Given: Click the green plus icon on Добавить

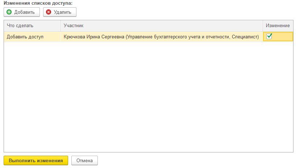Looking at the screenshot, I should 9,12.
